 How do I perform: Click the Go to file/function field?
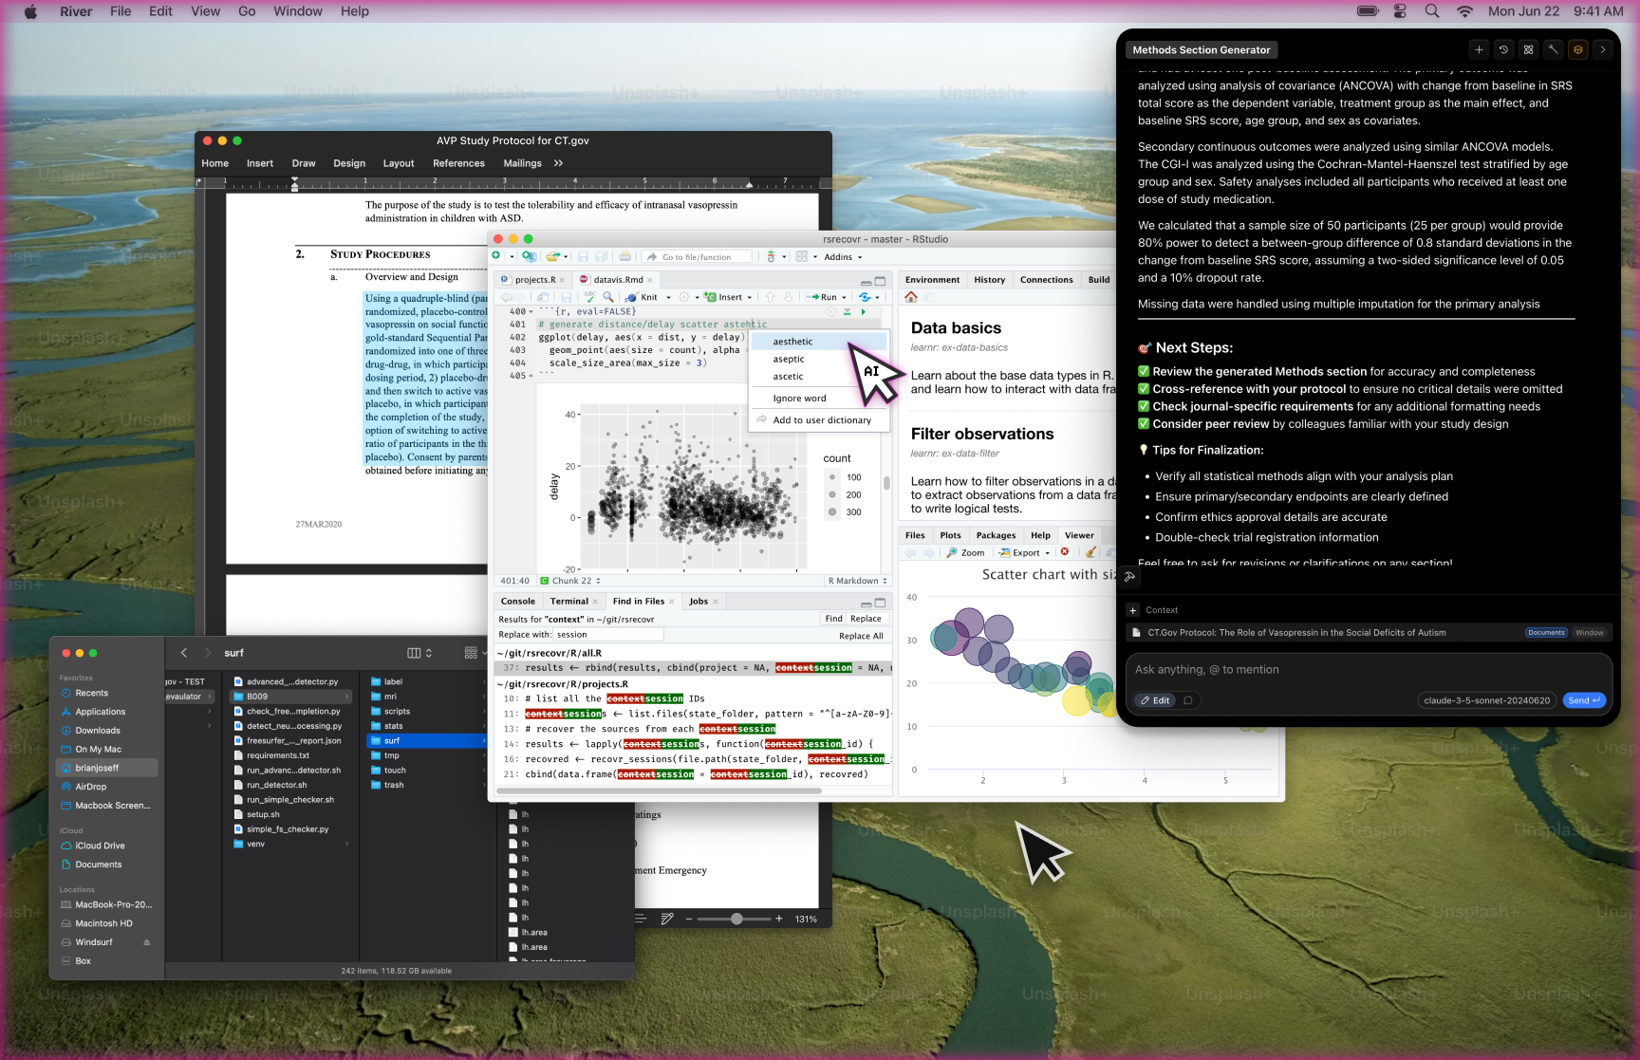[698, 257]
